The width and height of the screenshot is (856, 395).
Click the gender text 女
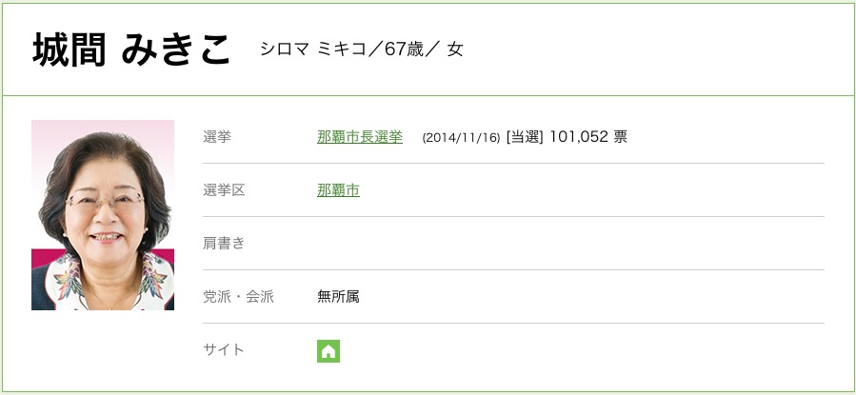(455, 49)
